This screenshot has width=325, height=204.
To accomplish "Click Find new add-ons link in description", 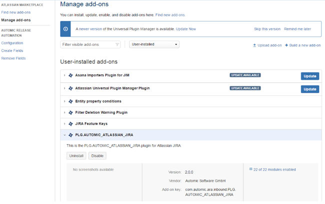I will (x=170, y=15).
